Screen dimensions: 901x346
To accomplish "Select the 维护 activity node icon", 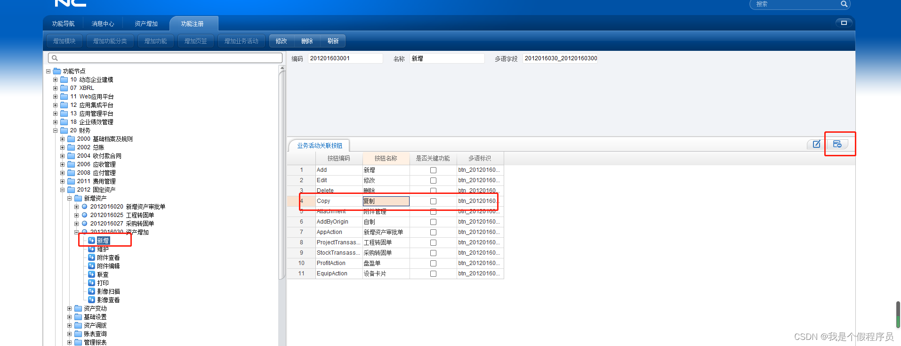I will pos(92,249).
